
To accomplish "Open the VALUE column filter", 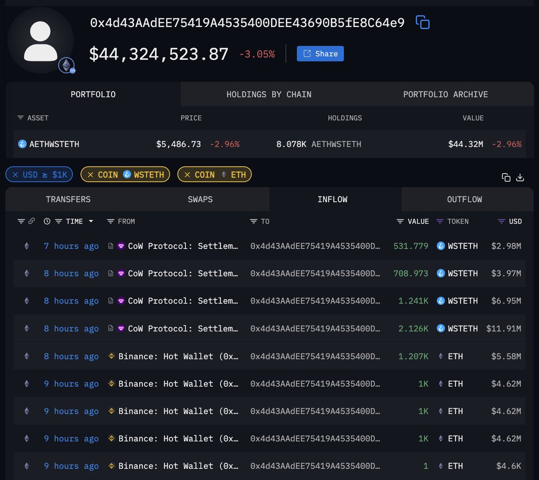I will [400, 222].
